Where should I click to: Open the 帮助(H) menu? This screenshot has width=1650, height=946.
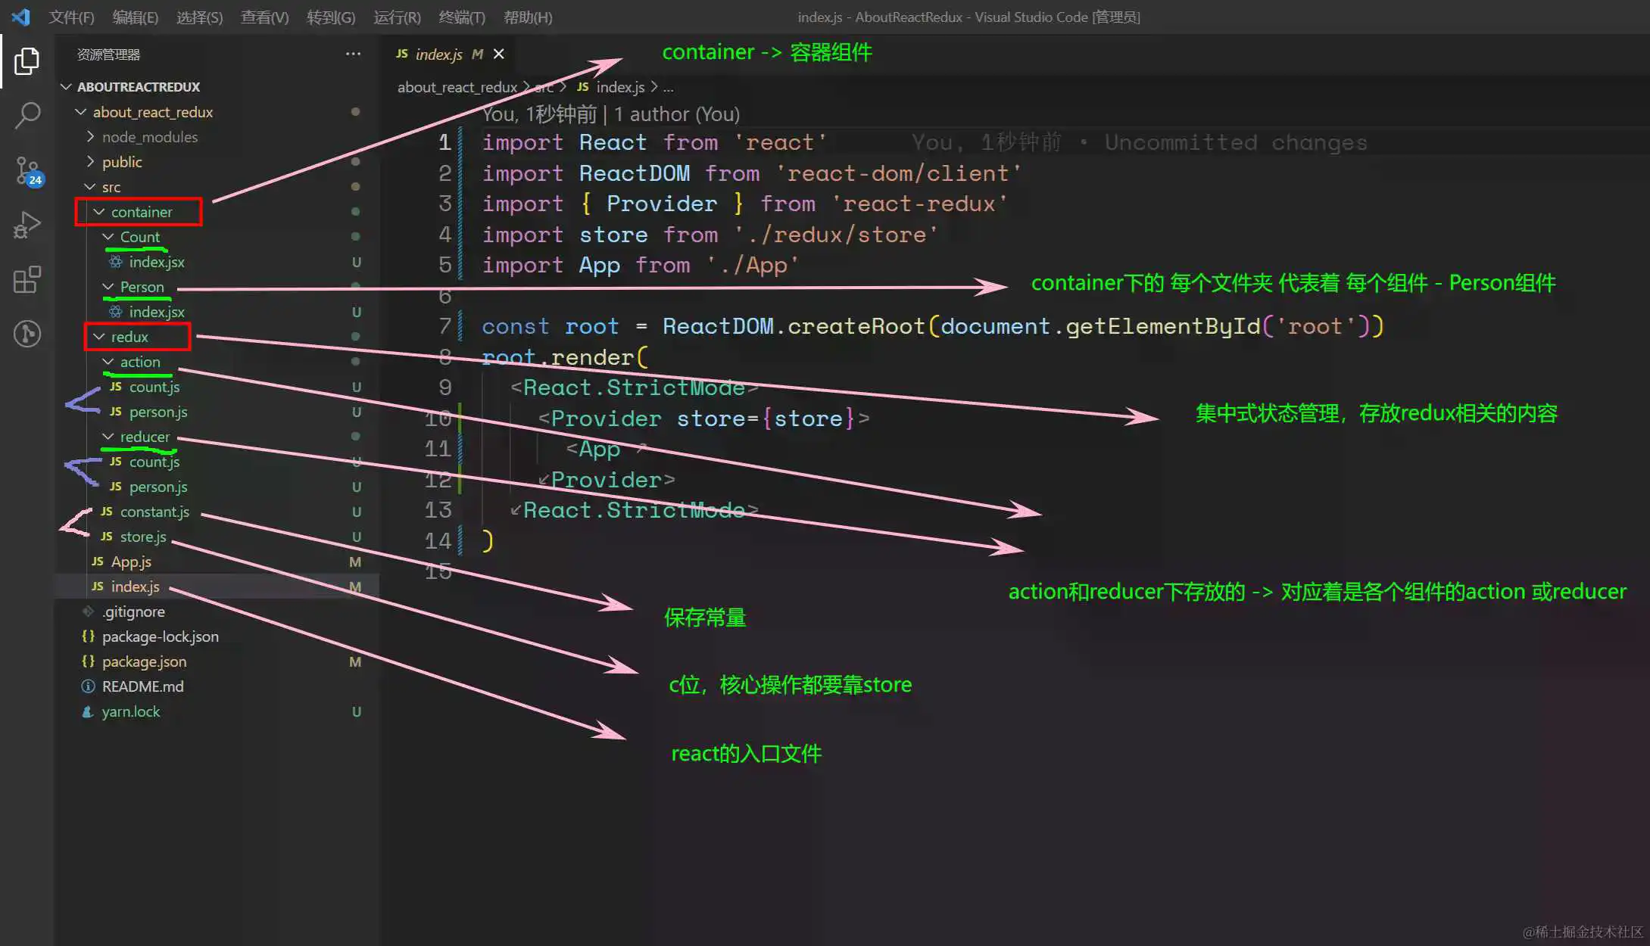(x=528, y=17)
